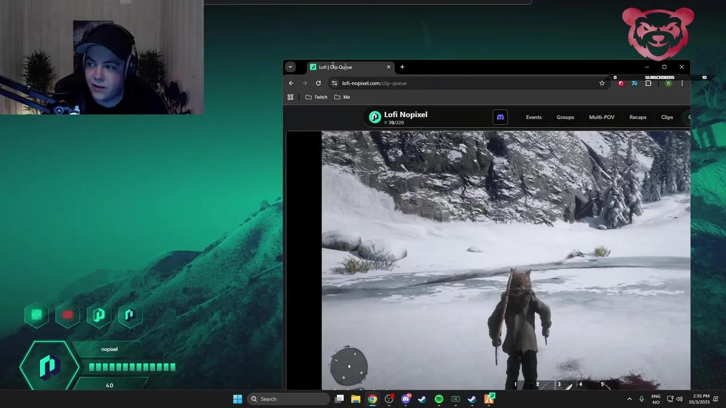Expand the Chrome tab search dropdown
The height and width of the screenshot is (408, 726).
tap(290, 67)
